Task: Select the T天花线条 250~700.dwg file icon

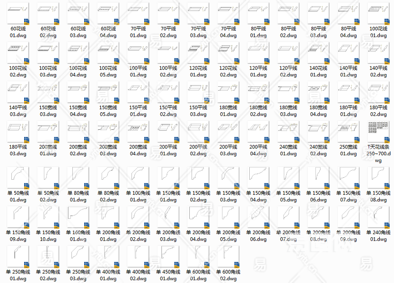Action: 378,132
